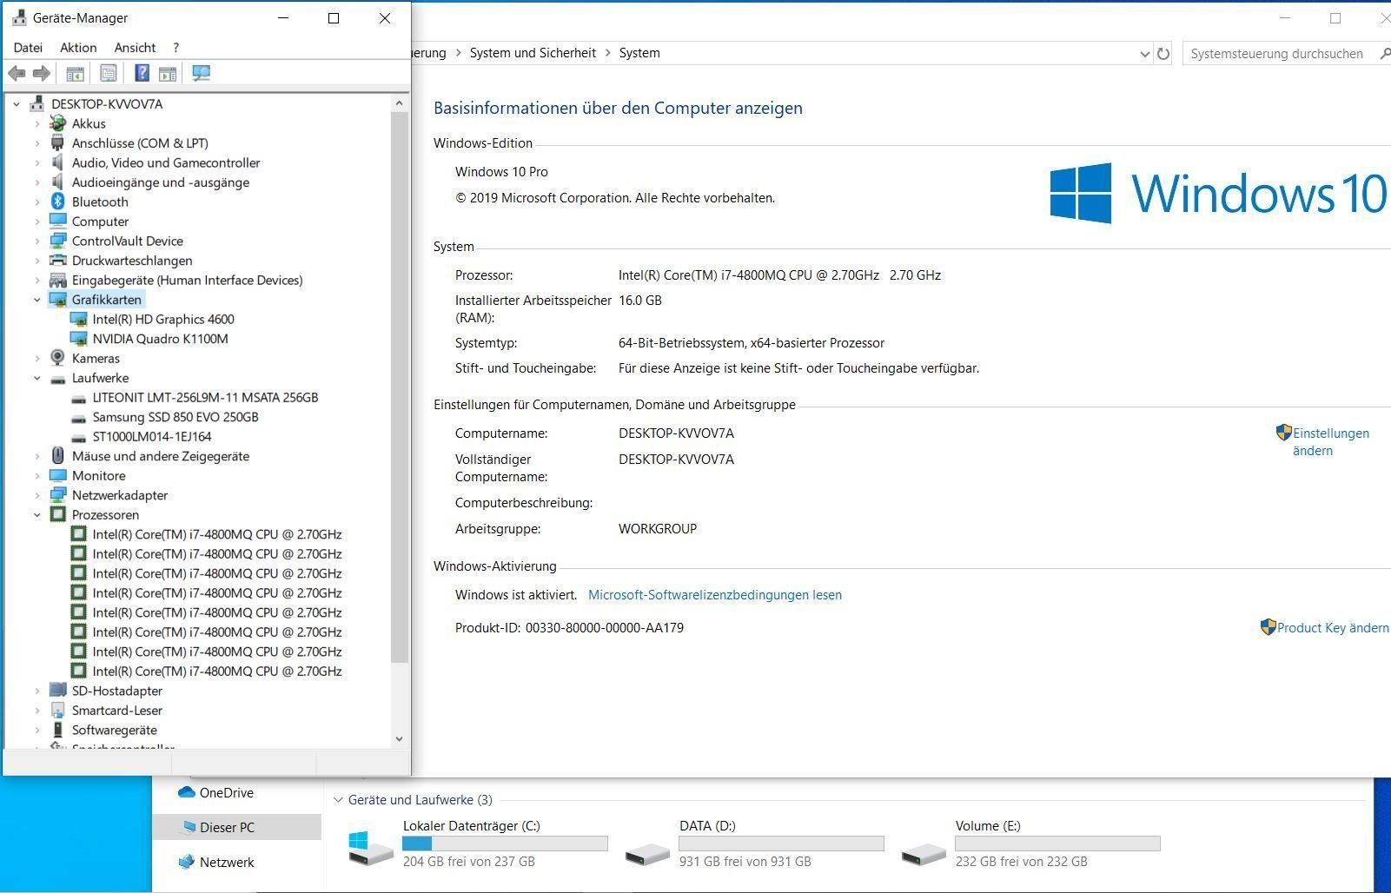Click the Geräte-Manager scrollbar down arrow

(399, 739)
